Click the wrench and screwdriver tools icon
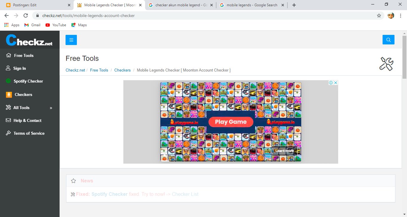 tap(386, 64)
